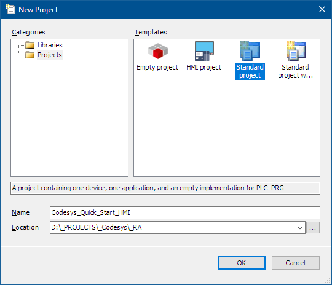The height and width of the screenshot is (285, 332).
Task: Close the New Project dialog
Action: pos(322,9)
